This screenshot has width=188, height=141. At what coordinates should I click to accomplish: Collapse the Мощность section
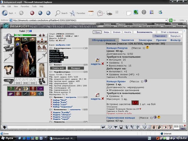50,122
